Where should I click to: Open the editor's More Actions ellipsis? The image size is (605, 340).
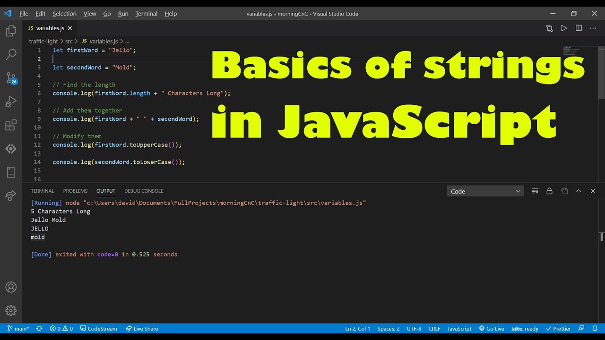(593, 28)
